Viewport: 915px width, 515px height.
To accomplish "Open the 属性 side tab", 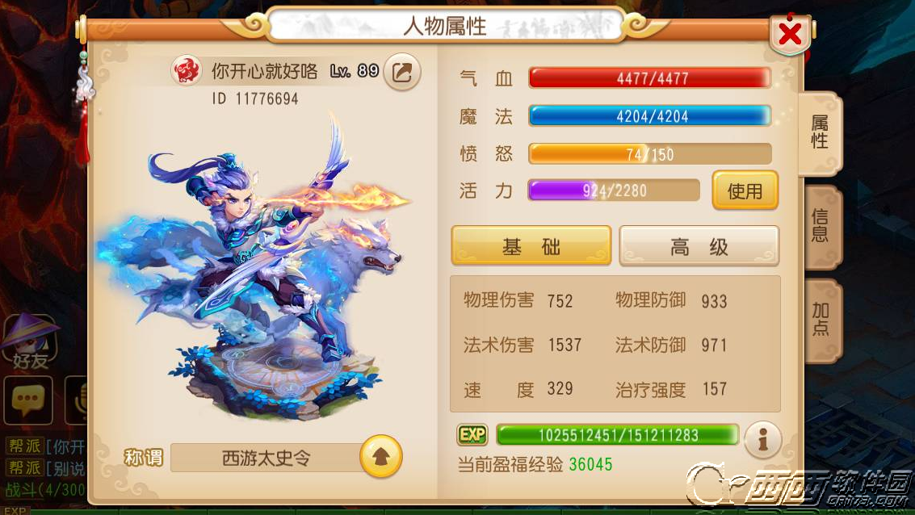I will pyautogui.click(x=820, y=133).
